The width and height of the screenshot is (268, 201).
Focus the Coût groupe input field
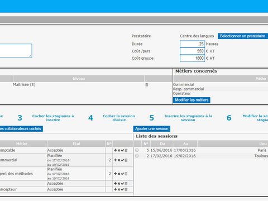pos(192,58)
